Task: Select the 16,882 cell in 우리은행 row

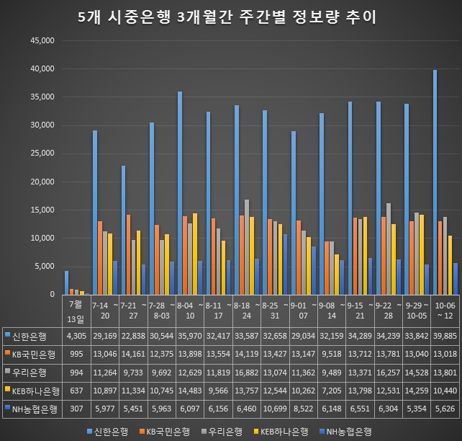Action: pos(247,372)
